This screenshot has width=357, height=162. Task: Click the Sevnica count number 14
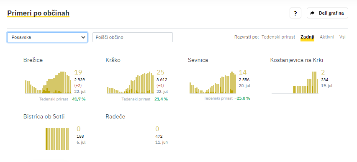pos(243,72)
